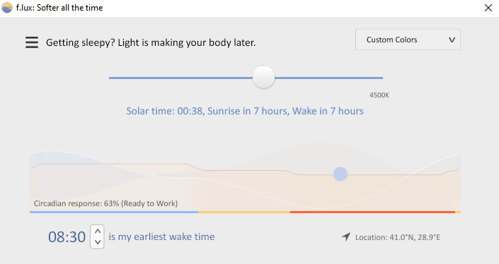Click the Location: 41.0°N, 28.9°E text
The width and height of the screenshot is (499, 264).
398,237
